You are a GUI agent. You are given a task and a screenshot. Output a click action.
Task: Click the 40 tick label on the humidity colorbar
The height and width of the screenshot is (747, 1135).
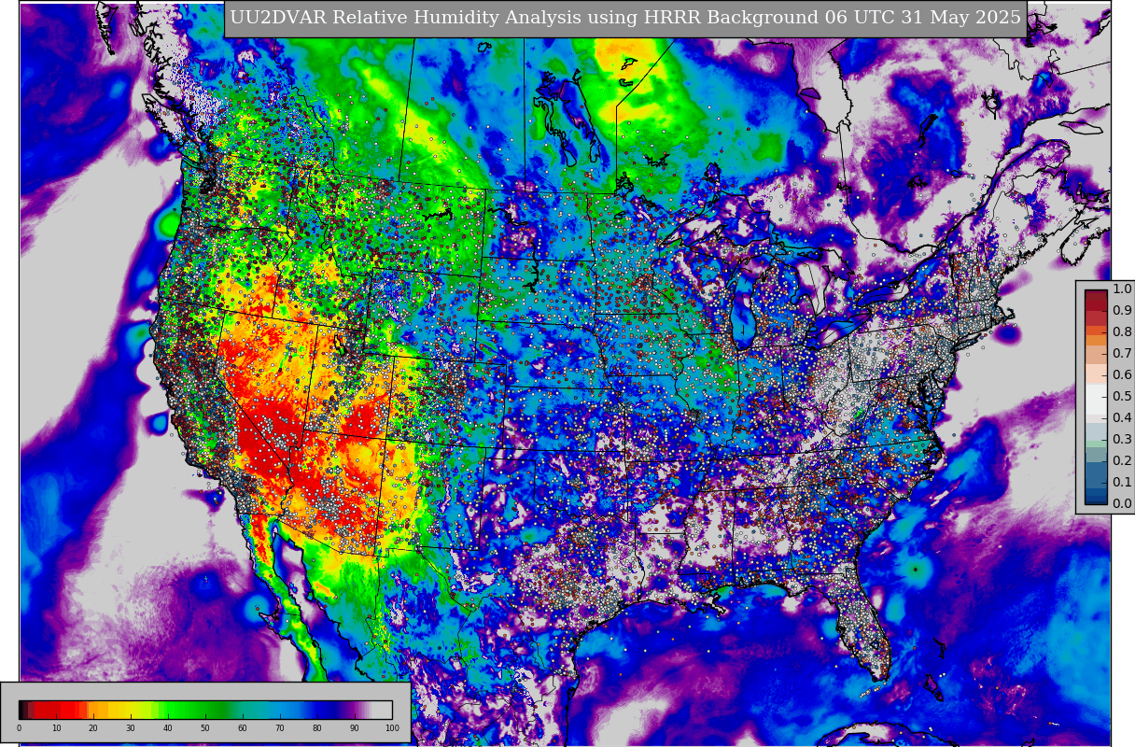coord(168,728)
